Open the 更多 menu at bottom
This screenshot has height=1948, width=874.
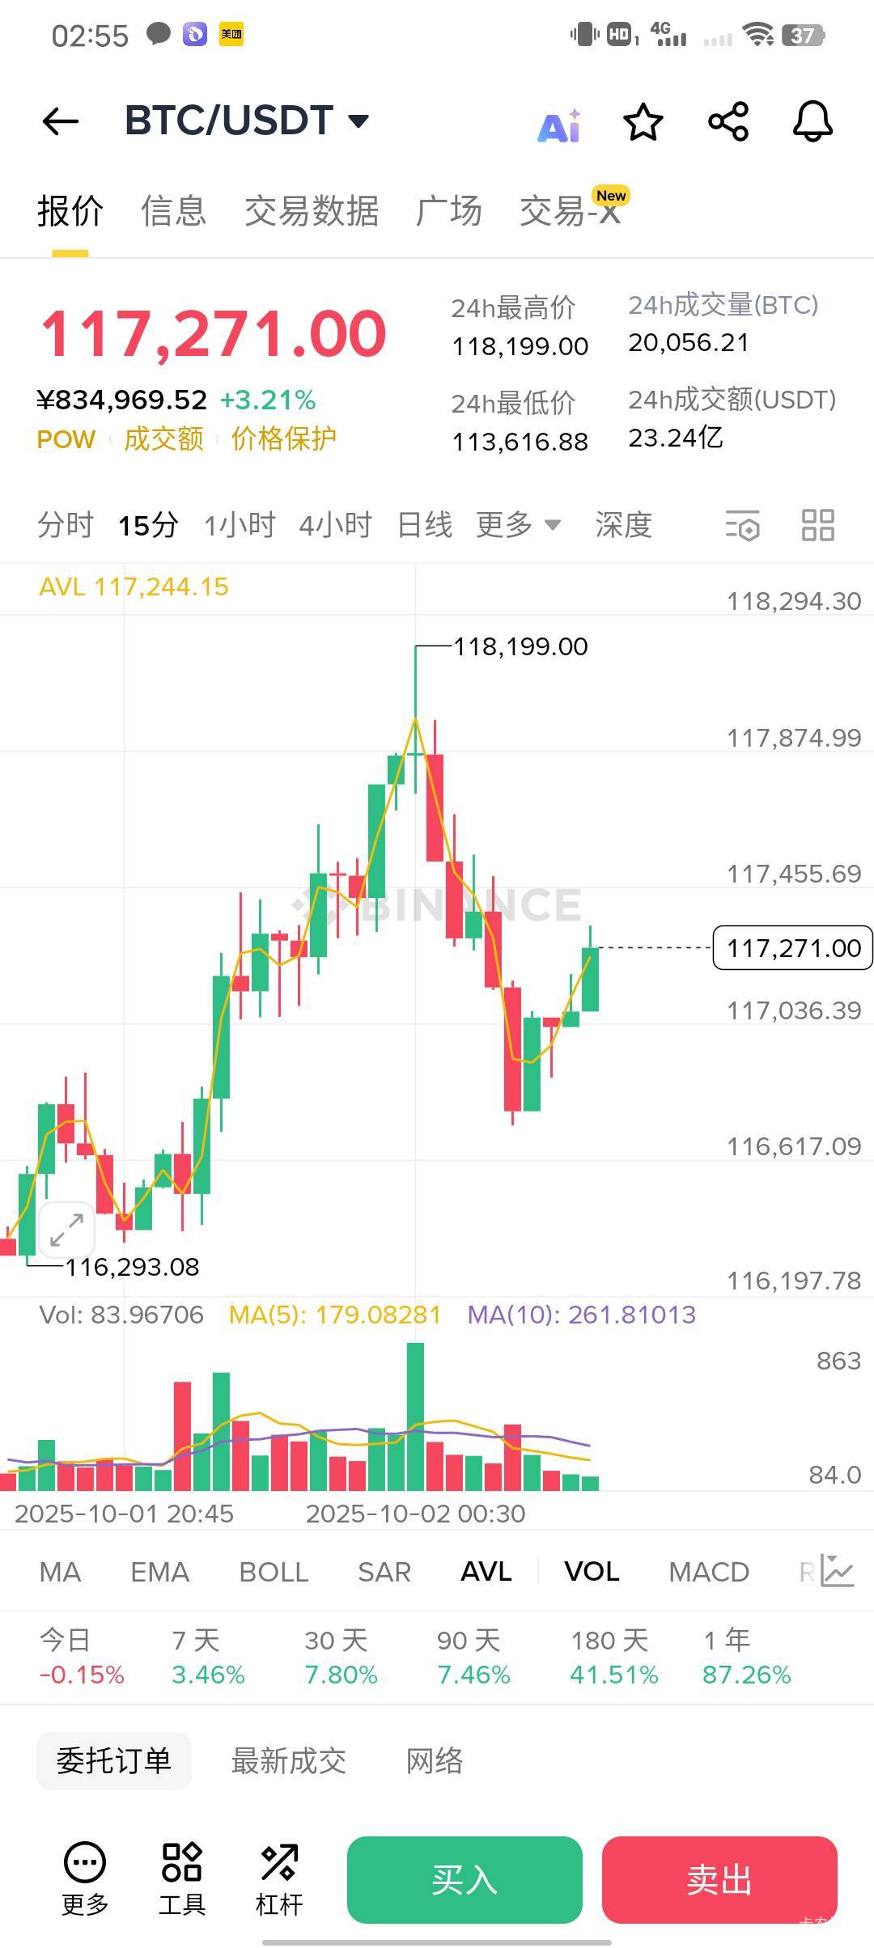coord(85,1878)
